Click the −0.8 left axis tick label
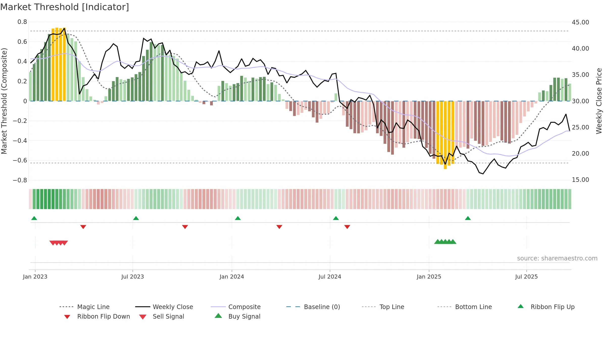Screen dimensions: 606x340 (20, 180)
